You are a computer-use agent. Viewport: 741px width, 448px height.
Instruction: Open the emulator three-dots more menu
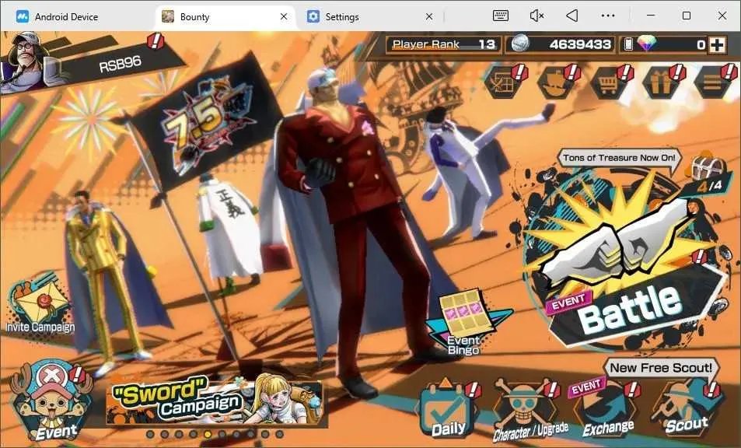click(x=608, y=16)
